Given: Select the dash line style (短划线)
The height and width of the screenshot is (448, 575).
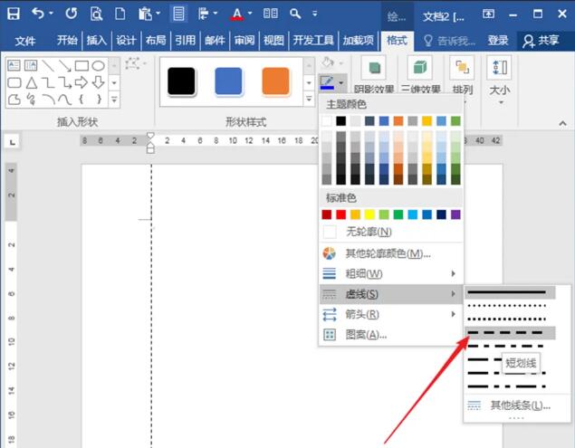Looking at the screenshot, I should [510, 333].
